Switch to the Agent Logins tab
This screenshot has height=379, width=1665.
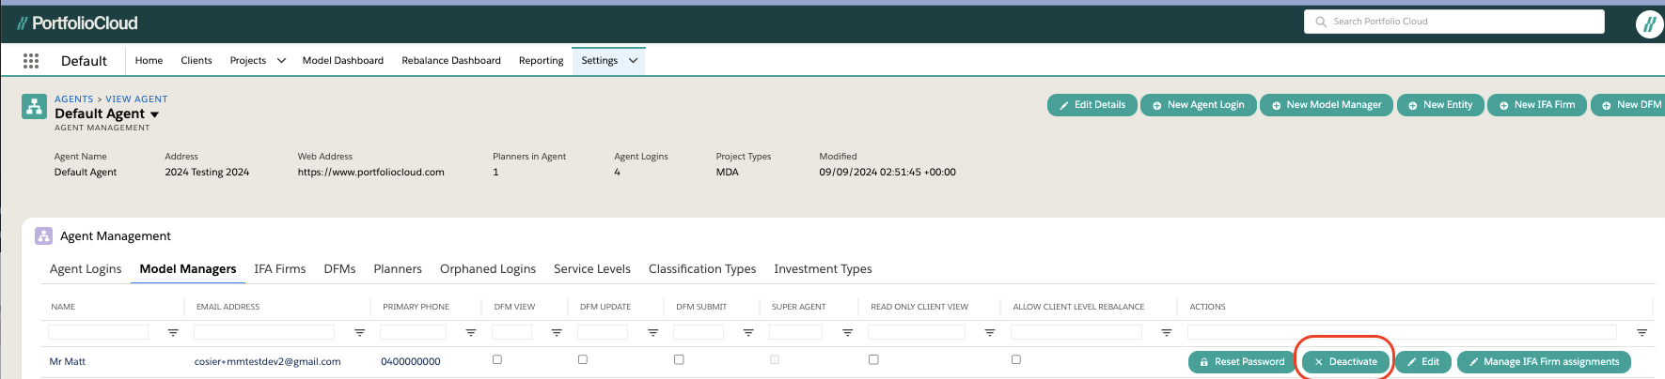click(x=86, y=269)
